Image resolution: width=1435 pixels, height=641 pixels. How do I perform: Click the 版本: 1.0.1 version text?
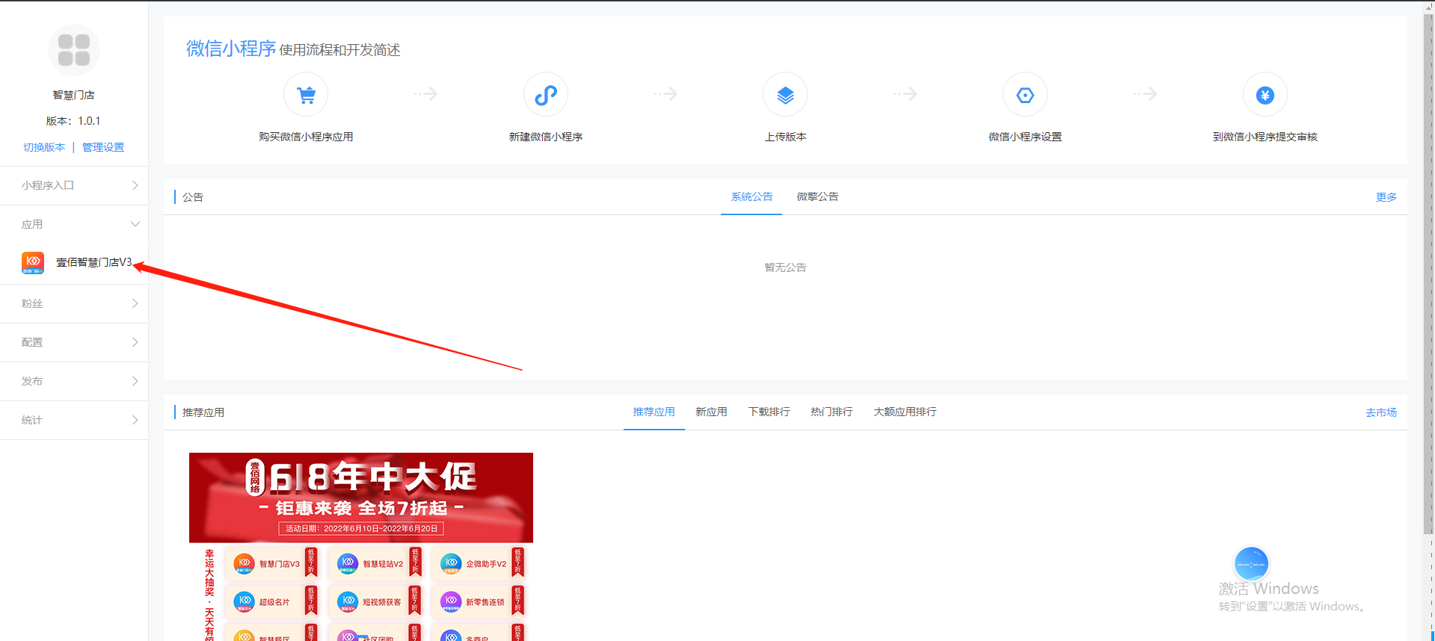pos(73,121)
